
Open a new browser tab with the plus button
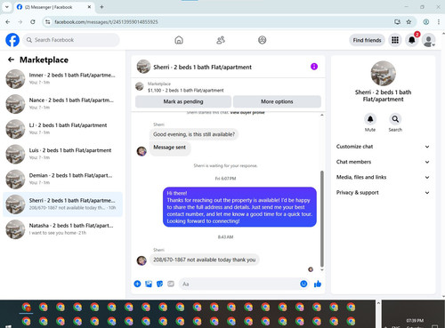101,7
